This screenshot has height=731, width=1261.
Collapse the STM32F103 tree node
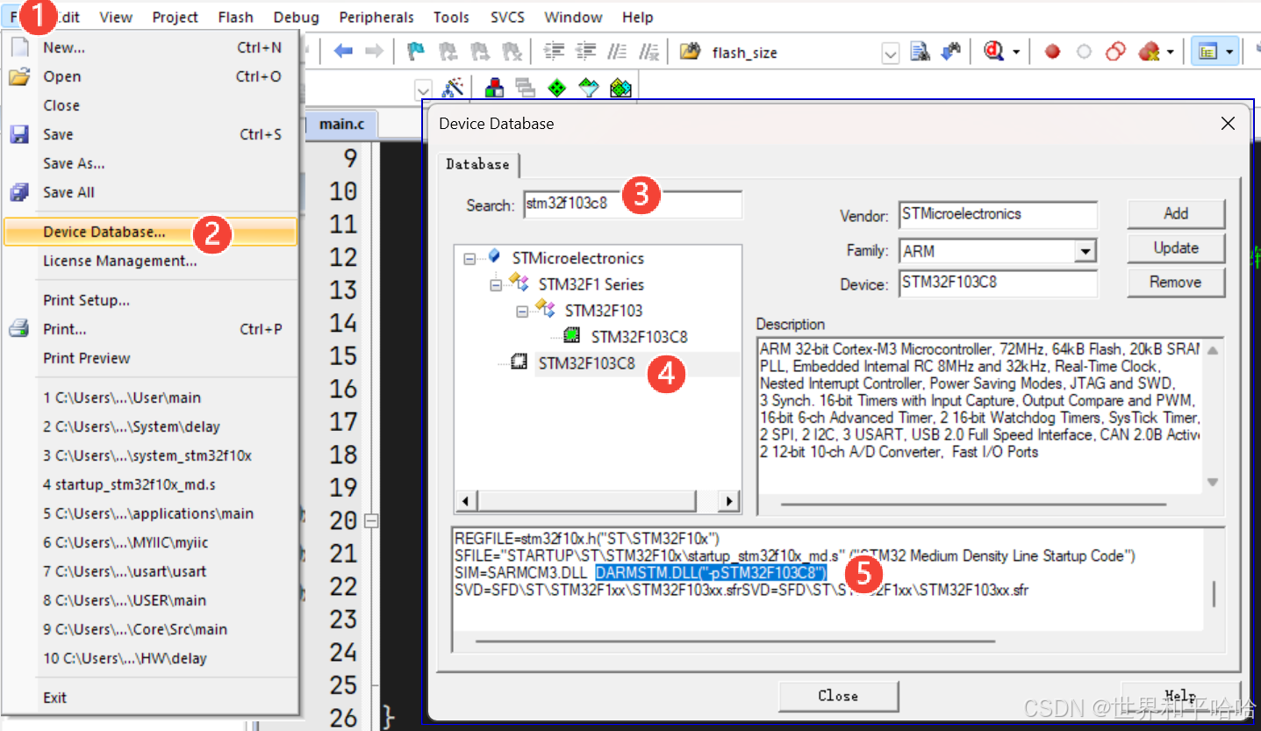point(523,311)
